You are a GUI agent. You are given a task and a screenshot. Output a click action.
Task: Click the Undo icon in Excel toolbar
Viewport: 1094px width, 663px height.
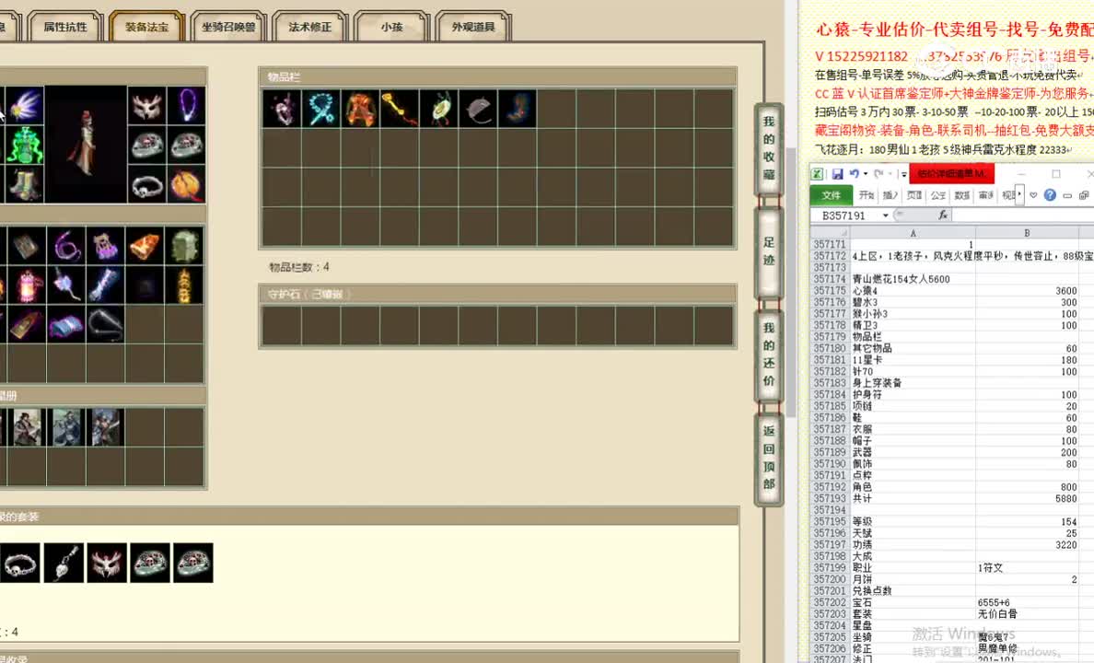point(852,173)
